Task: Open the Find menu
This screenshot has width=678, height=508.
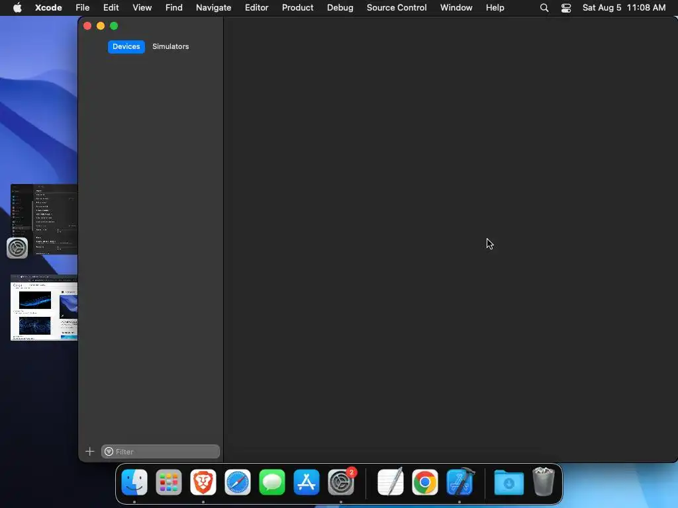Action: point(174,8)
